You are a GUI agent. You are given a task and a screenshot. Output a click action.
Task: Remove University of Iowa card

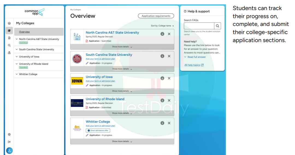[x=169, y=78]
